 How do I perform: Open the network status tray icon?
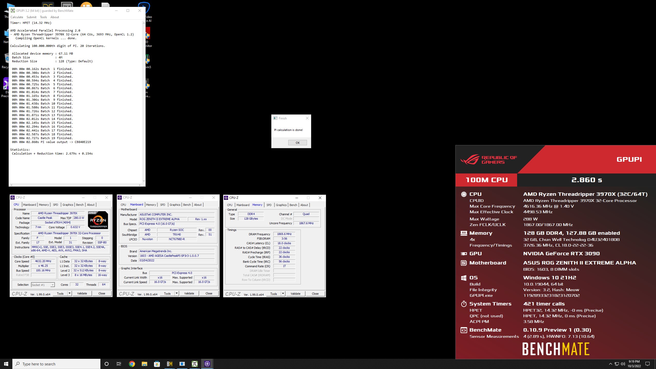pos(617,364)
